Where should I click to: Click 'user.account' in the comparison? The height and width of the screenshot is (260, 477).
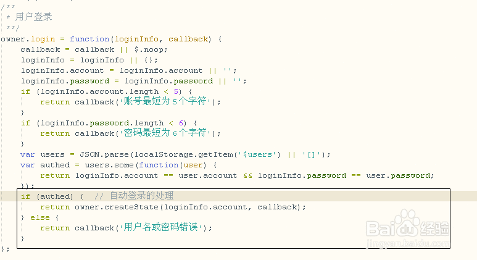[x=208, y=175]
